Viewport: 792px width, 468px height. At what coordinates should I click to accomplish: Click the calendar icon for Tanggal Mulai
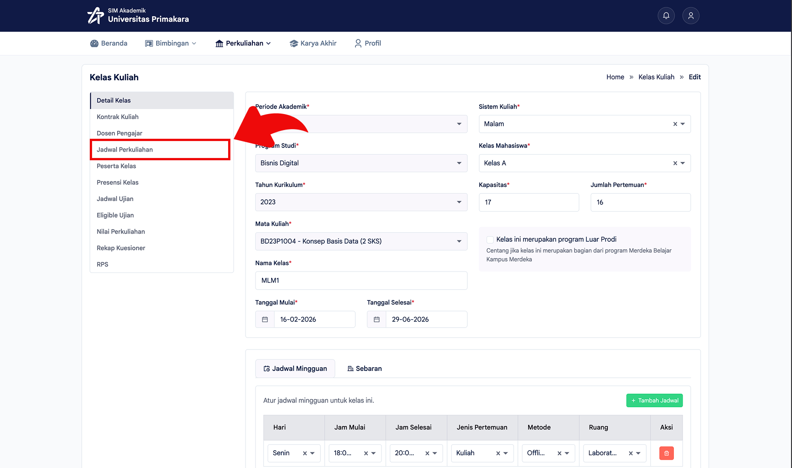(265, 319)
